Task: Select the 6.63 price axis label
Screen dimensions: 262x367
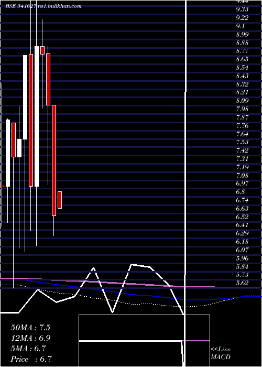Action: click(242, 209)
